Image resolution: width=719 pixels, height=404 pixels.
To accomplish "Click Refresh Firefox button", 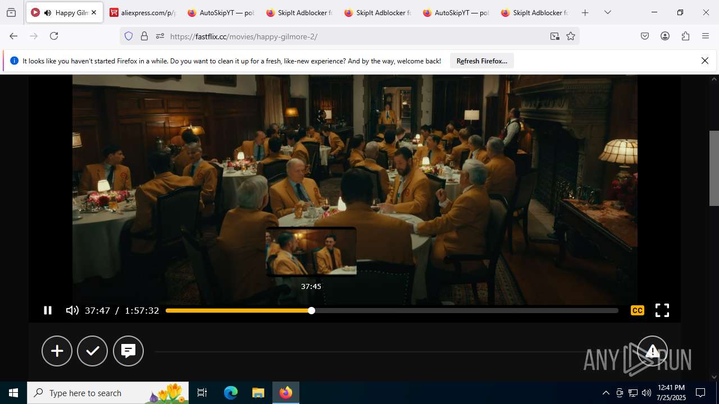I will [x=482, y=61].
